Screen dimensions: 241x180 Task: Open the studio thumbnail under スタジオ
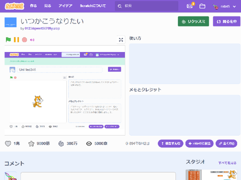click(211, 175)
